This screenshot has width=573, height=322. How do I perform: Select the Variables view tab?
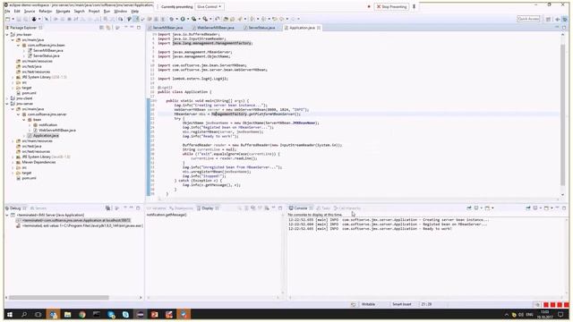[157, 208]
